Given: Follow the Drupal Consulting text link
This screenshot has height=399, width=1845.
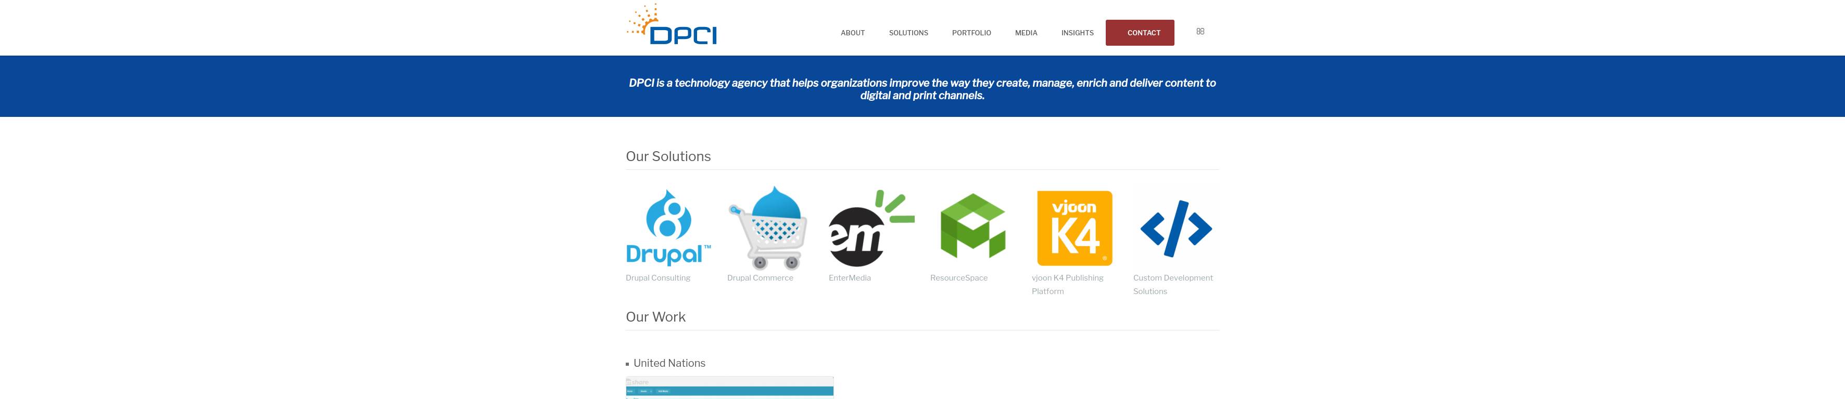Looking at the screenshot, I should 658,278.
